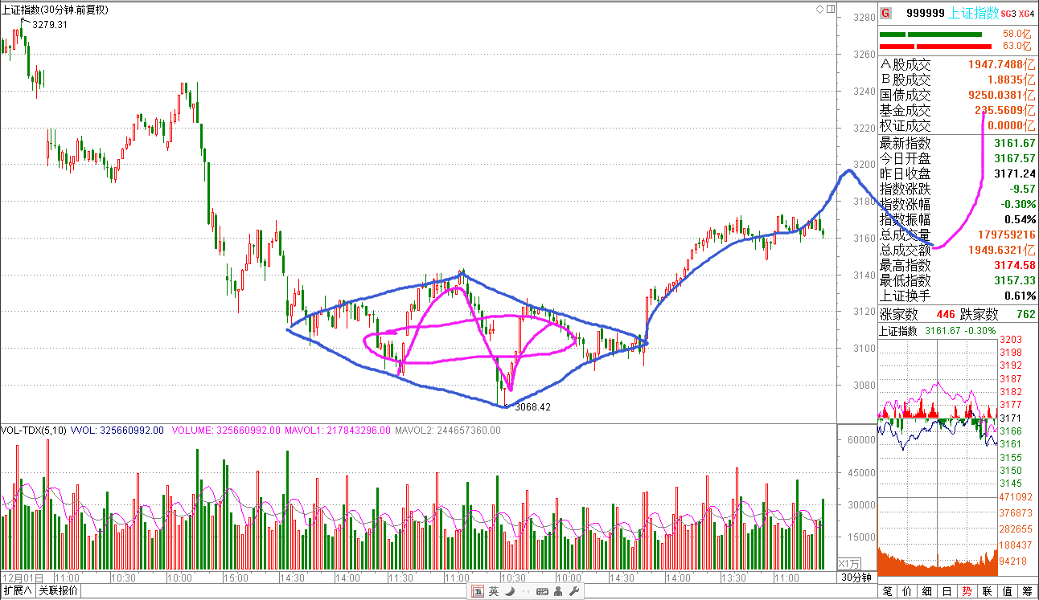Toggle the 英 English input mode
The width and height of the screenshot is (1039, 600).
click(x=493, y=592)
